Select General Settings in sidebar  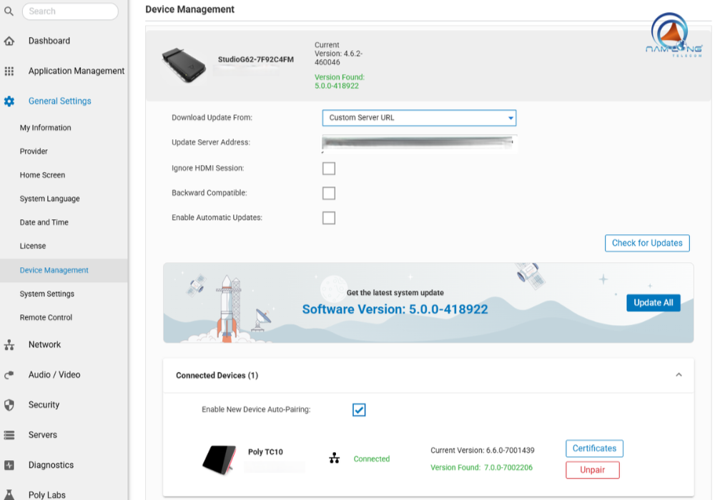[x=60, y=101]
